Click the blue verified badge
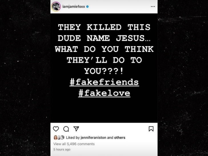Screen dimensions: 208x156 click(87, 6)
